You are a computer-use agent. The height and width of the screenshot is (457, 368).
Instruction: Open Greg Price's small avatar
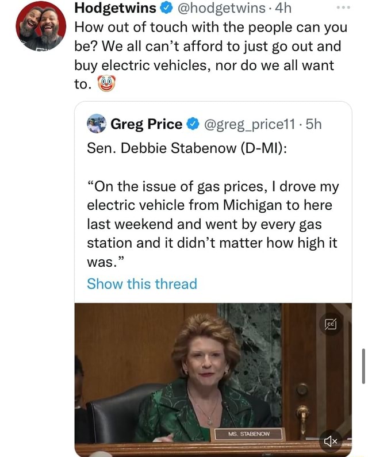pos(96,124)
